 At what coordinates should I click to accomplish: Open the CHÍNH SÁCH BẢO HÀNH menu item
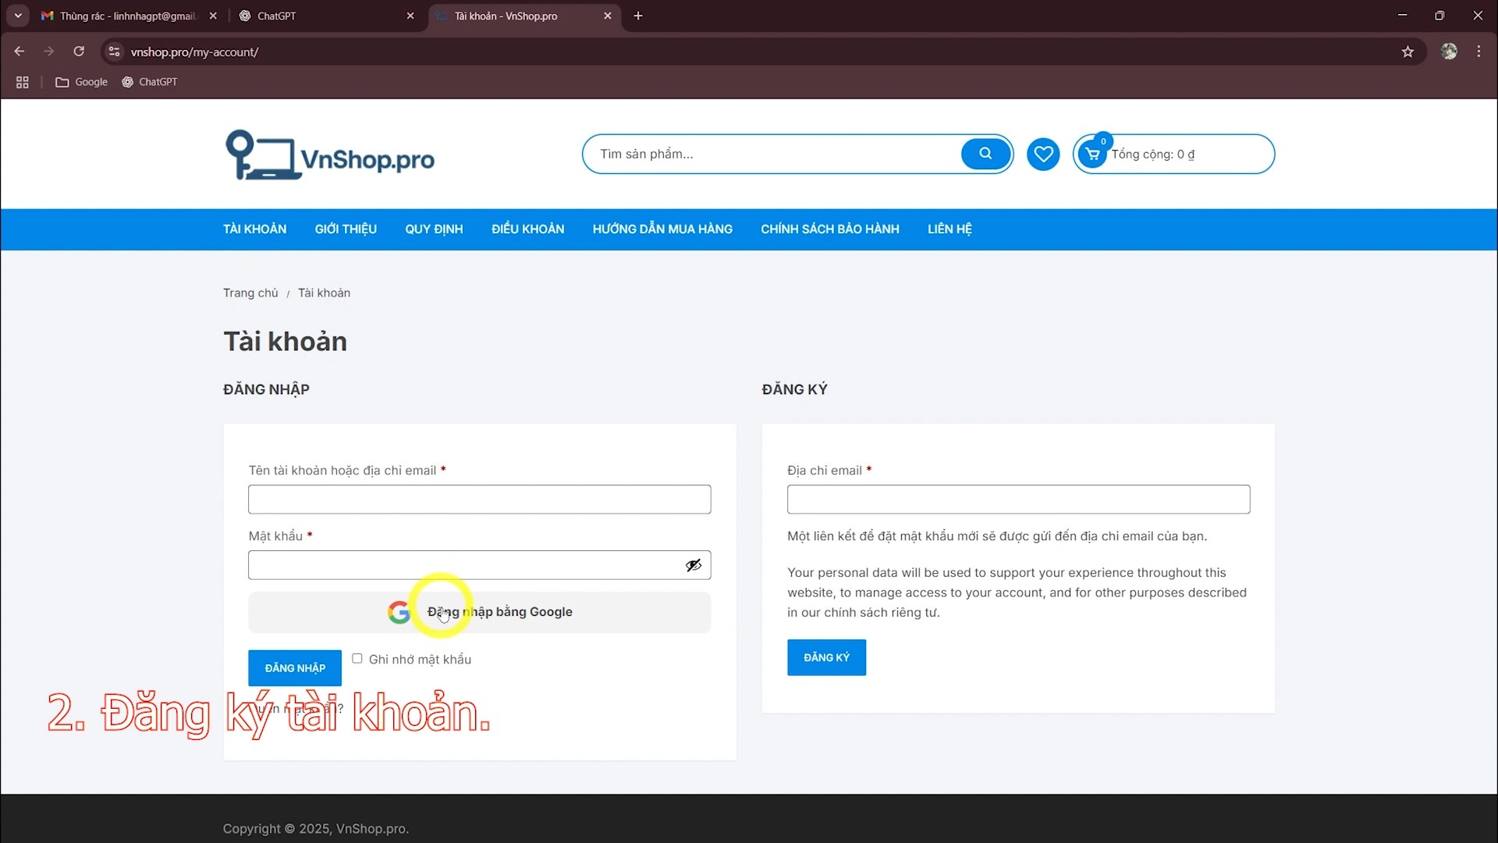click(829, 229)
